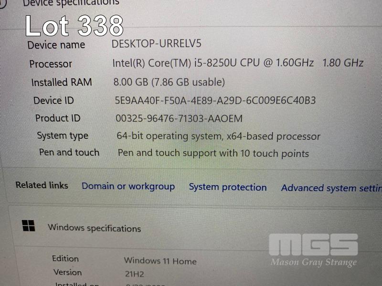Select the Device ID value starting with 5E9AA40F
This screenshot has width=382, height=286.
[215, 101]
